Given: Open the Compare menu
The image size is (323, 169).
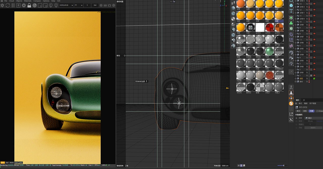Looking at the screenshot, I should click(37, 1).
